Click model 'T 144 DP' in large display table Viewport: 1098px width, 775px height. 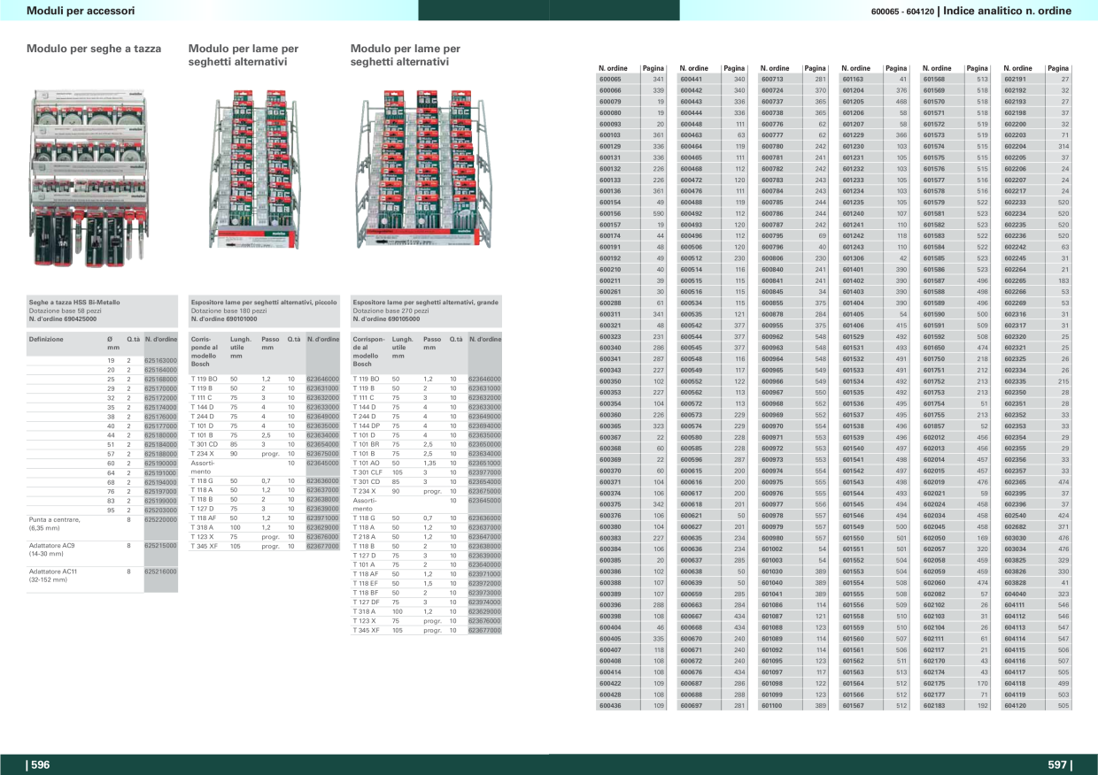(x=367, y=426)
